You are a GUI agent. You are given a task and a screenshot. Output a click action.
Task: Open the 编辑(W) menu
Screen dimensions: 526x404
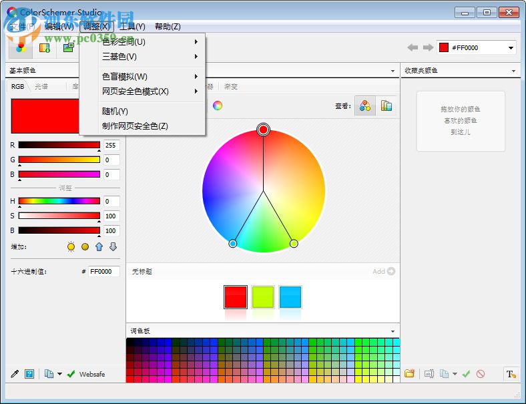coord(59,27)
